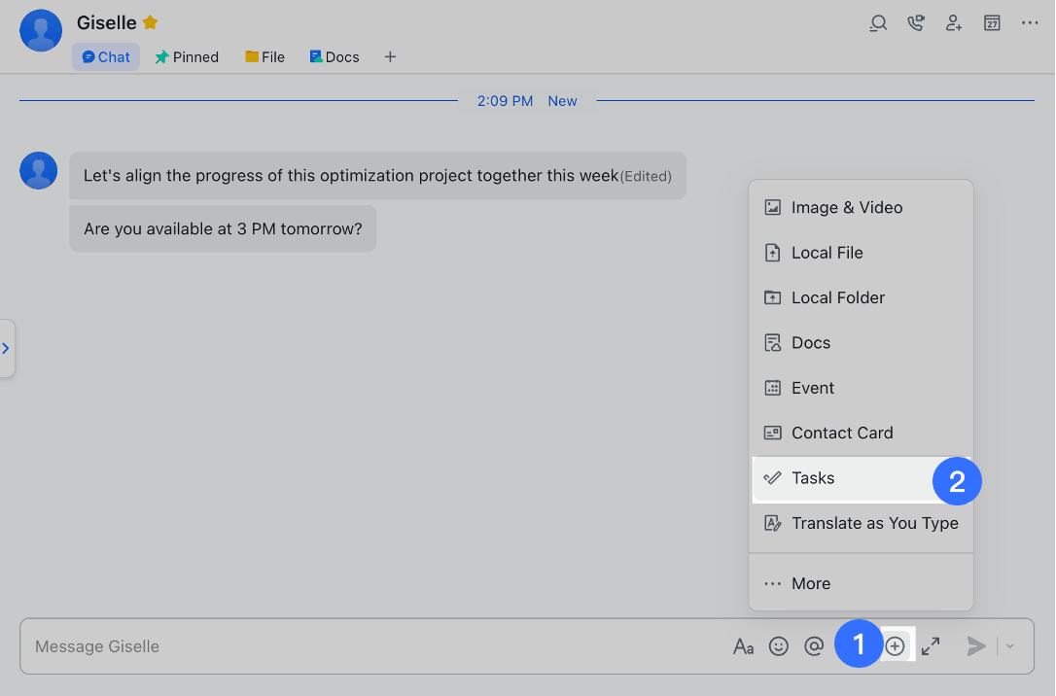Start a voice call using the phone icon

pyautogui.click(x=915, y=22)
